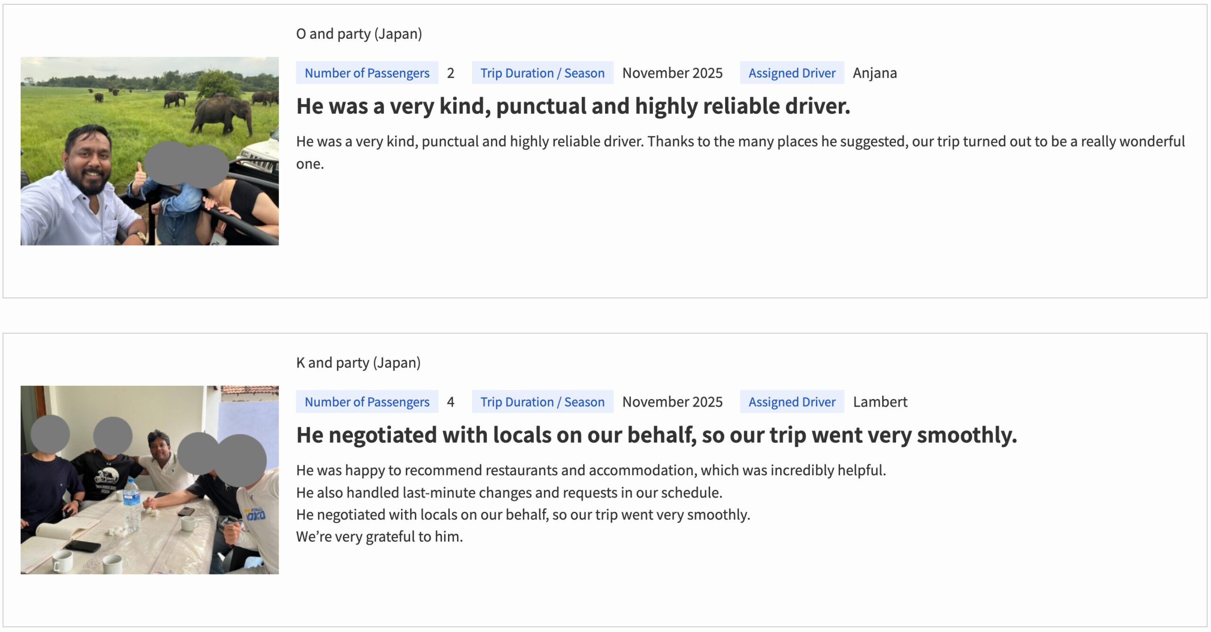The width and height of the screenshot is (1211, 632).
Task: Click second review's Number of Passengers tag
Action: pyautogui.click(x=367, y=402)
